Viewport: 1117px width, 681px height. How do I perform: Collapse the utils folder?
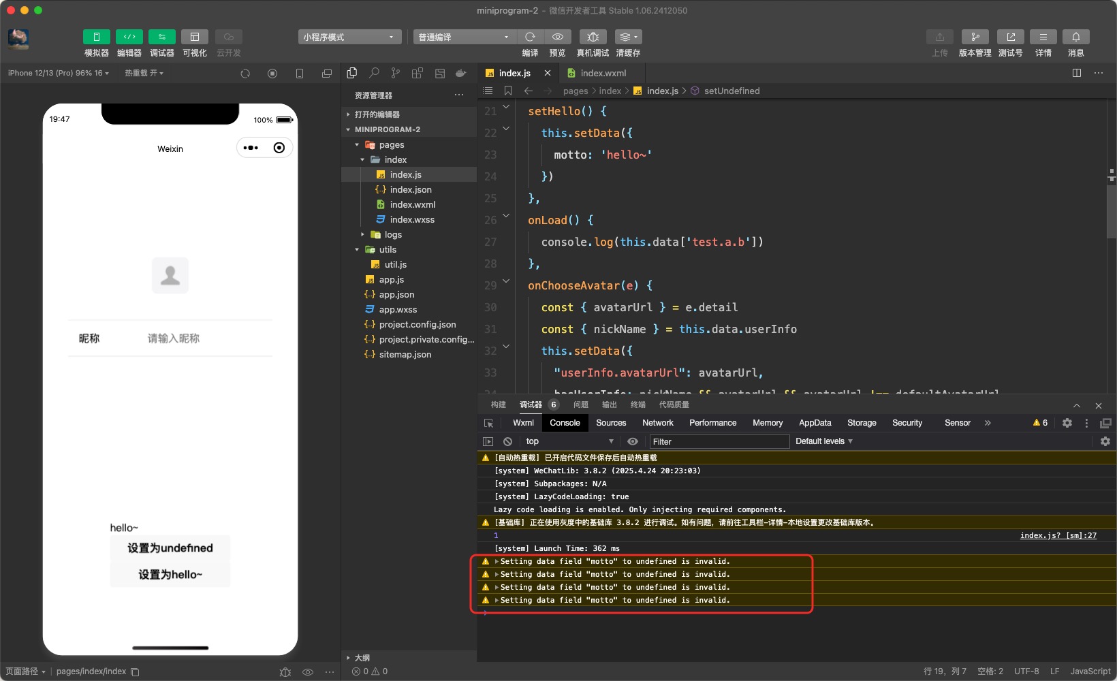tap(409, 249)
